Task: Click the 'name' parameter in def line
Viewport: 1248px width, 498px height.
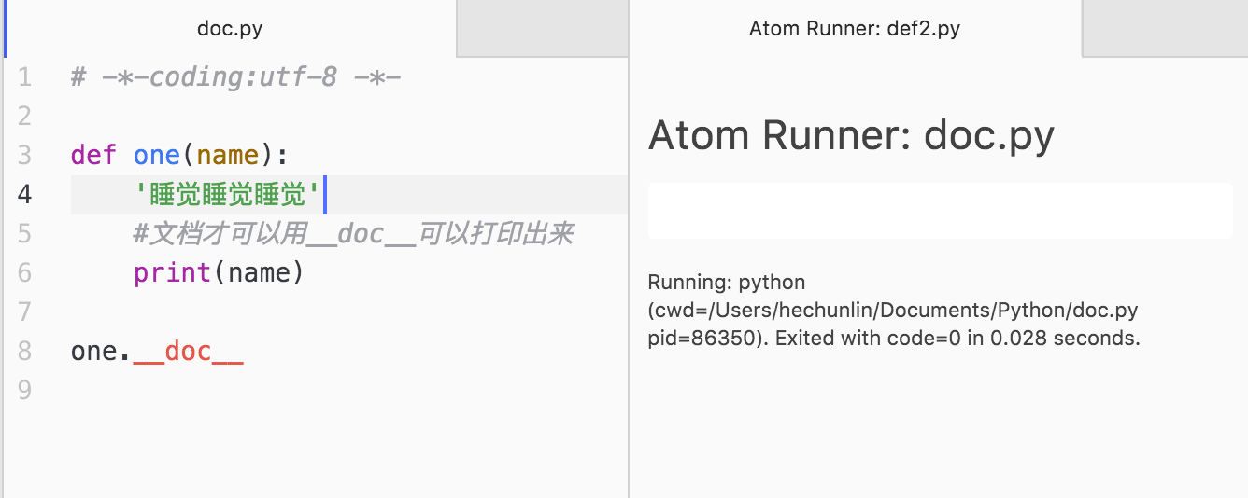Action: pos(227,155)
